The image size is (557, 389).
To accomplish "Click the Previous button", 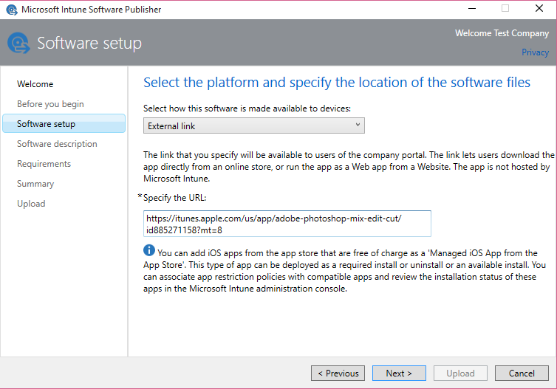I will [x=338, y=373].
